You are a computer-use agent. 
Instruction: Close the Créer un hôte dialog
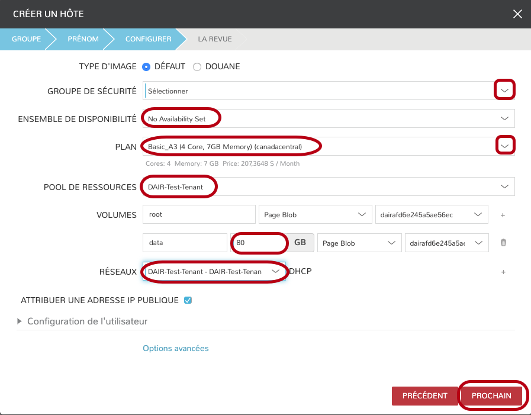517,14
